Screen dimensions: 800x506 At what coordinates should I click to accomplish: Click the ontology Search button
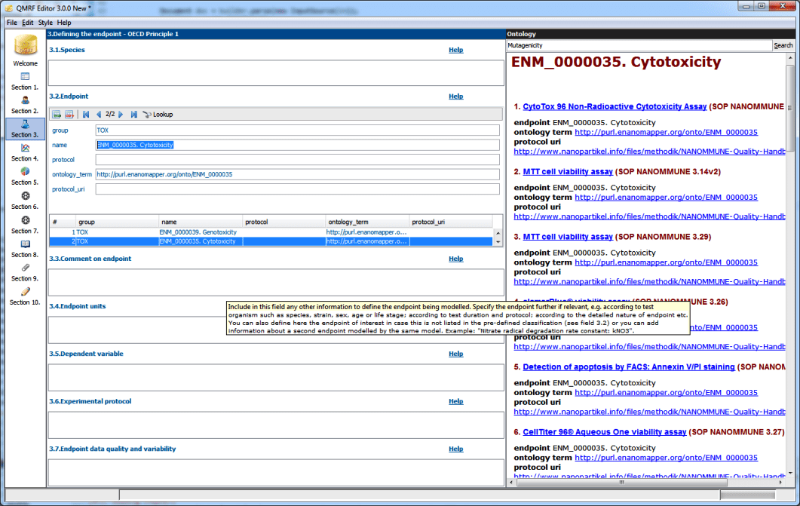click(x=783, y=45)
